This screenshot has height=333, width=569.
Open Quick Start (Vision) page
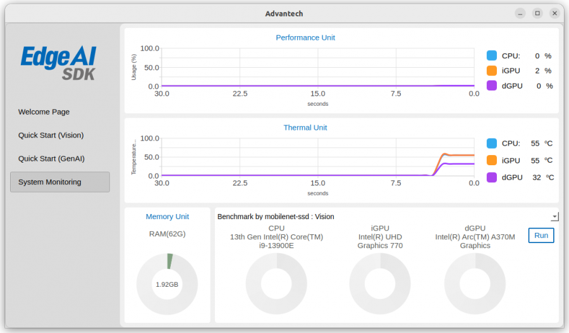[x=51, y=135]
